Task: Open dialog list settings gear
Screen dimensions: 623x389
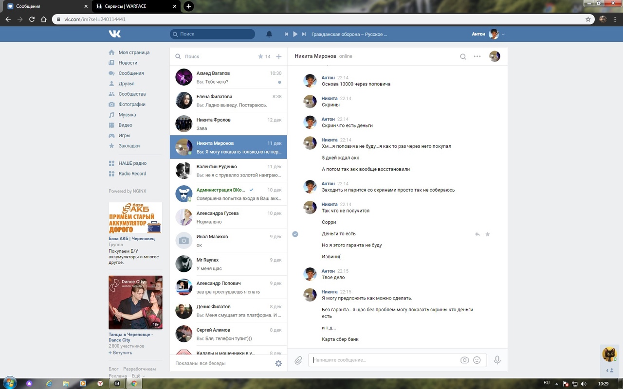Action: (x=278, y=363)
